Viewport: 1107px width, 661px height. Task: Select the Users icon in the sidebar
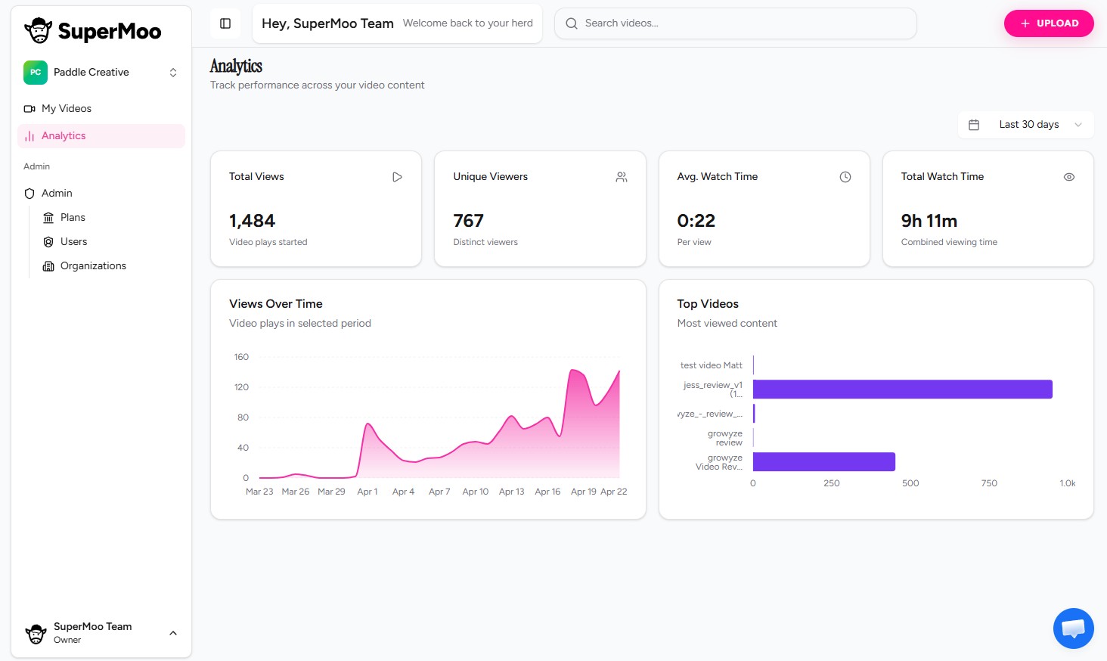click(x=48, y=241)
